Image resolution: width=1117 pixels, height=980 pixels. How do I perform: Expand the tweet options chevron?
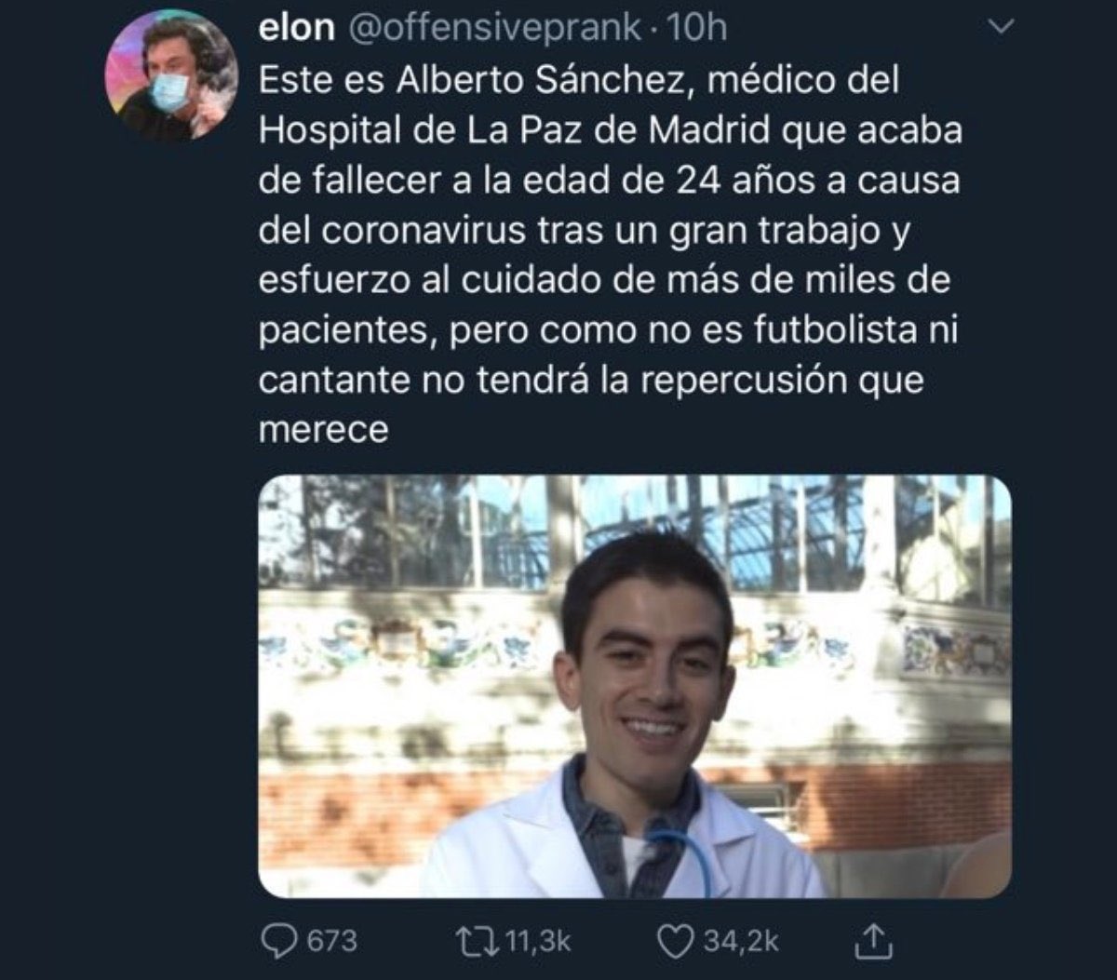click(999, 29)
